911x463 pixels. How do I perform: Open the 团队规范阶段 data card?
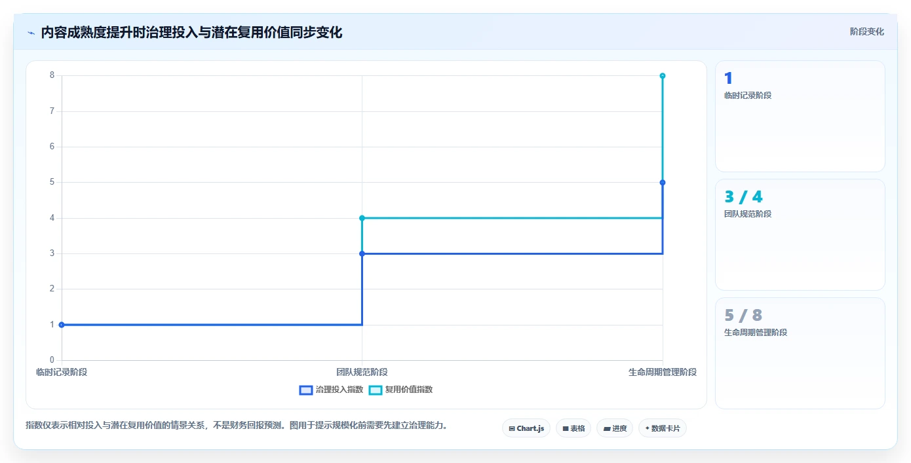point(800,234)
